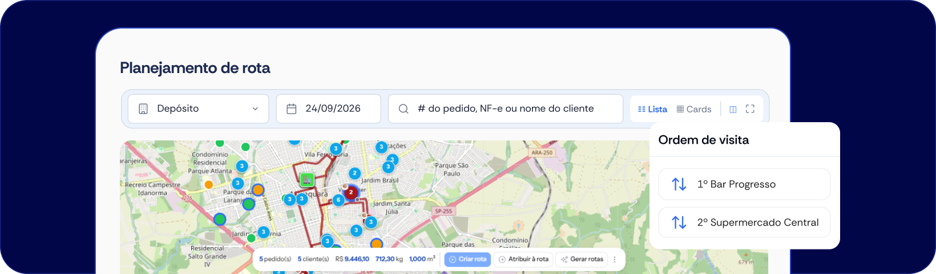Viewport: 936px width, 274px height.
Task: Click the R$ 9.446,10 total value
Action: coord(352,259)
